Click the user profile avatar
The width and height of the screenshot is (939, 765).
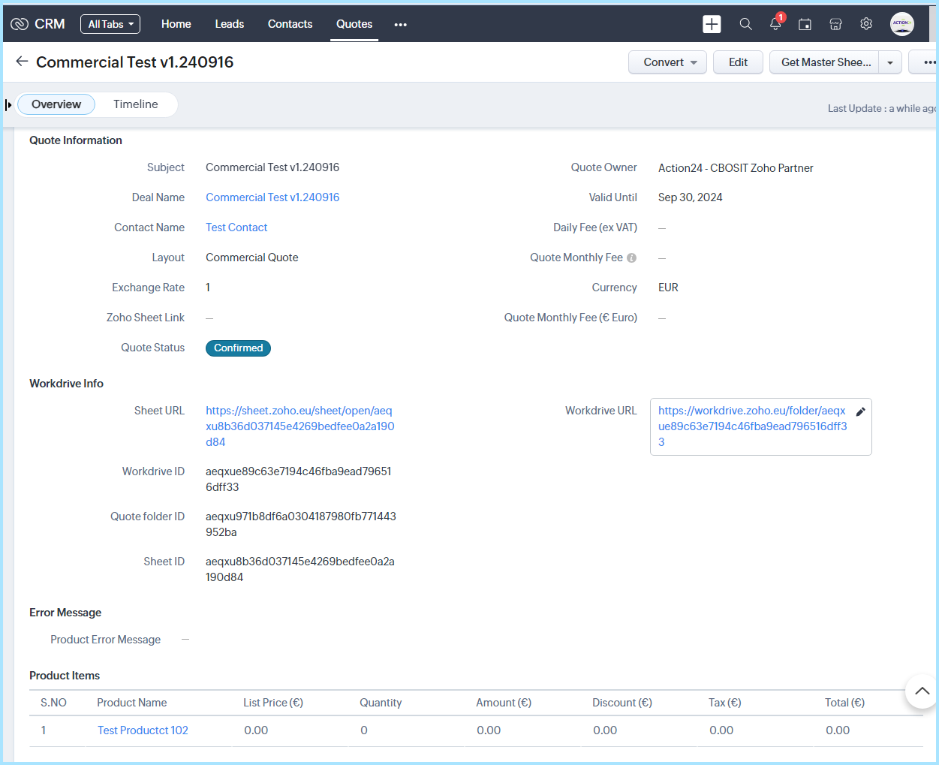901,24
